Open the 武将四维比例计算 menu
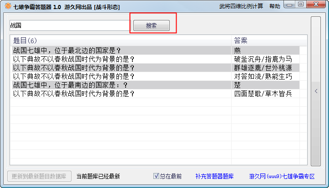 point(241,6)
